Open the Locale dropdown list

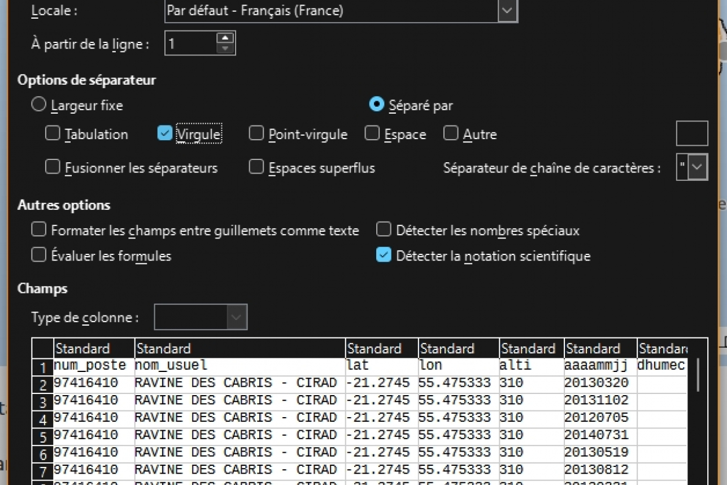click(x=507, y=11)
